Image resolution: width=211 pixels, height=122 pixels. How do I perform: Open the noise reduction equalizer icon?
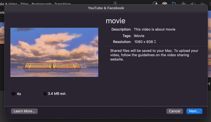click(x=202, y=3)
